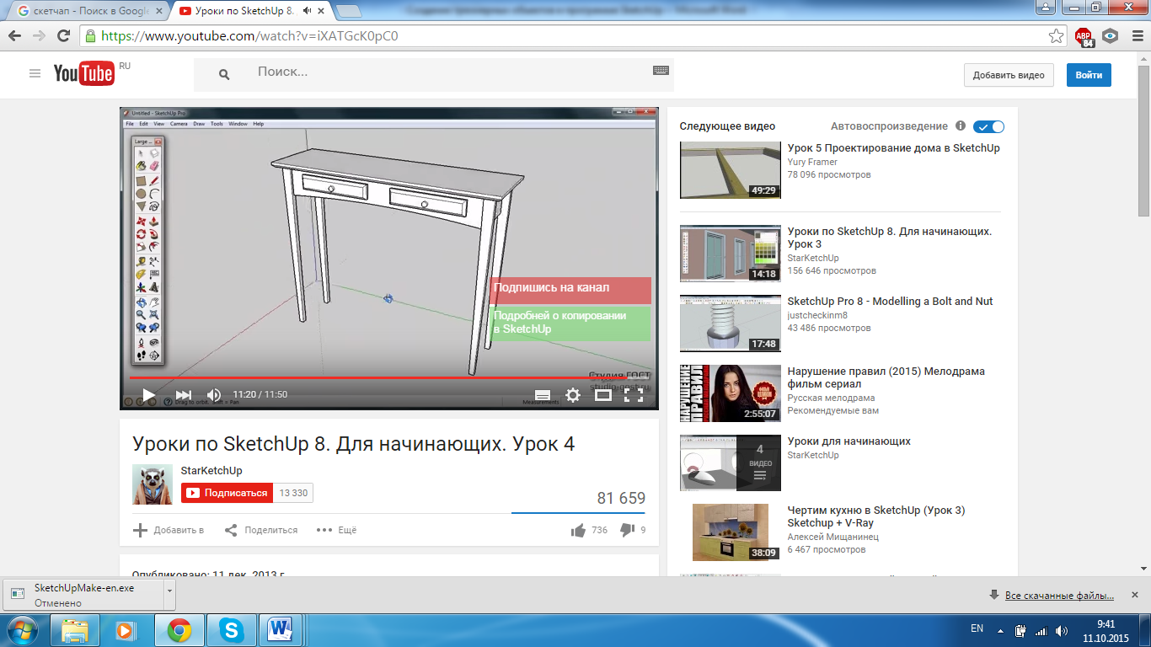
Task: Click 'Подробней о копировании в SketchUp' annotation
Action: tap(570, 323)
